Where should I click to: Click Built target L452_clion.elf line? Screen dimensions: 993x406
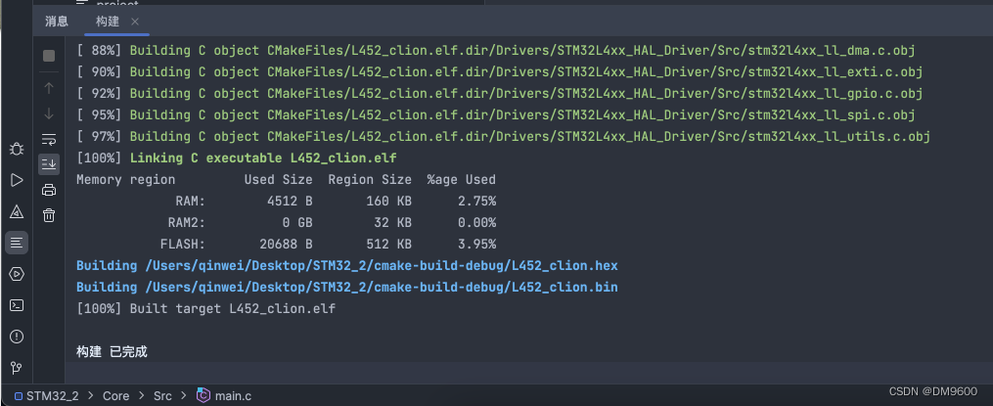[x=205, y=308]
